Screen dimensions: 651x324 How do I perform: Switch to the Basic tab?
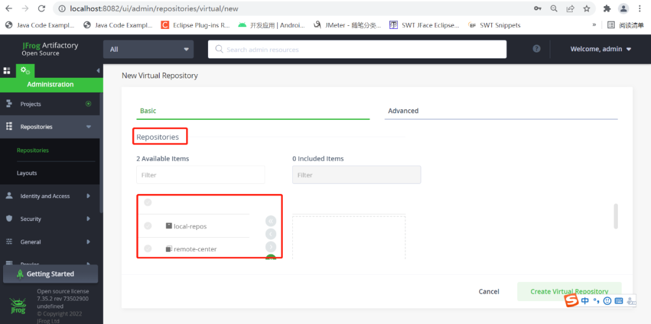coord(253,111)
